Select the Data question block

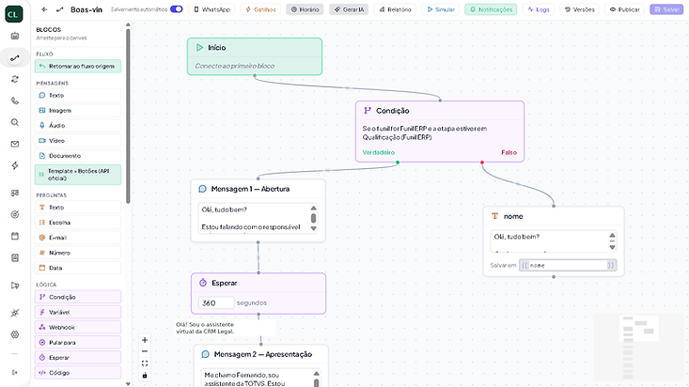(x=78, y=268)
